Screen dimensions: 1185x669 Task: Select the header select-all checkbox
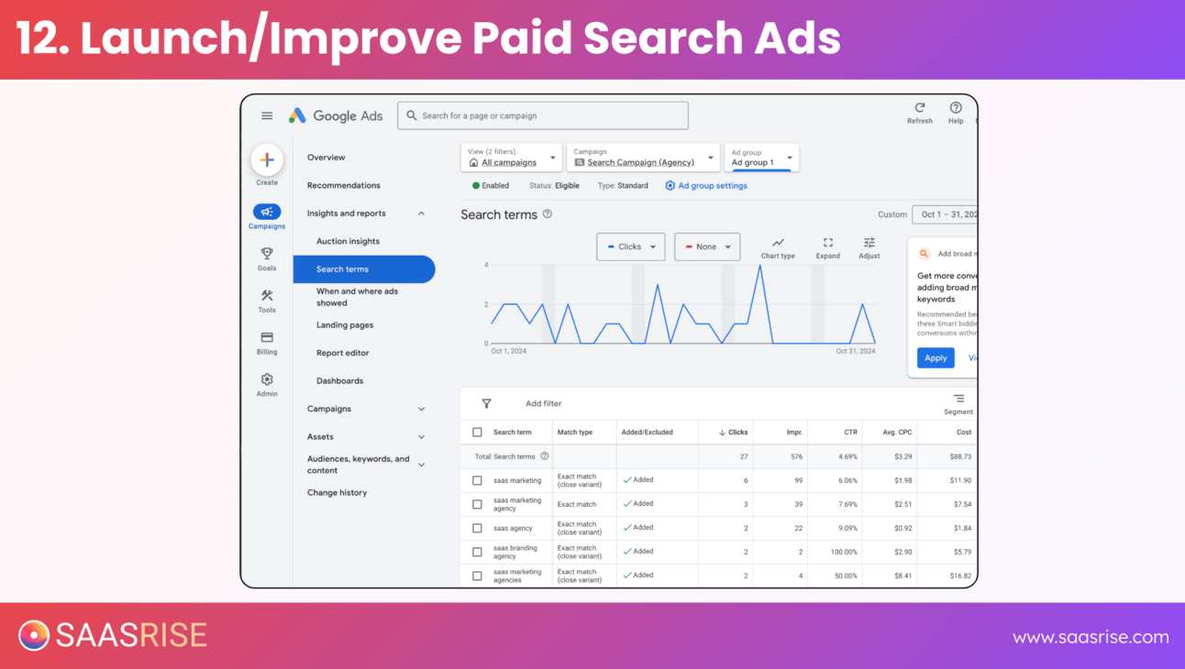[x=477, y=433]
